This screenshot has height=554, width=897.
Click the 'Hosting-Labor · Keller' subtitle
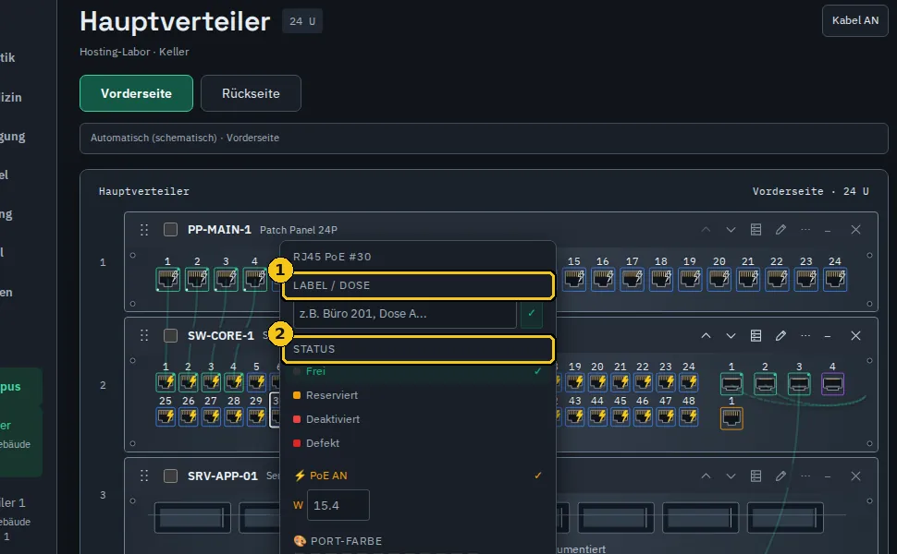tap(134, 52)
